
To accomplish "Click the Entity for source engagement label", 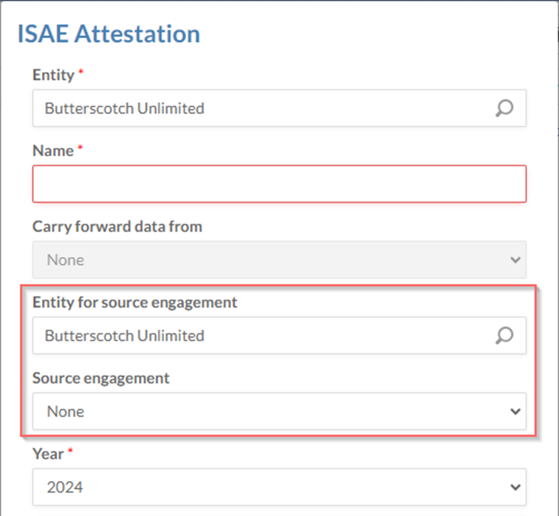I will 135,303.
